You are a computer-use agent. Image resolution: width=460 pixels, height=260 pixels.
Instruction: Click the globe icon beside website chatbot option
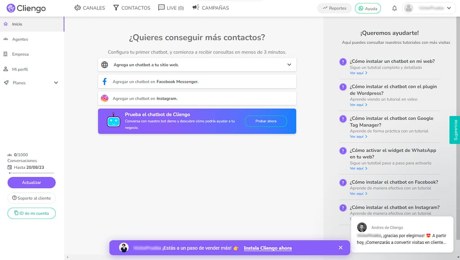click(105, 64)
